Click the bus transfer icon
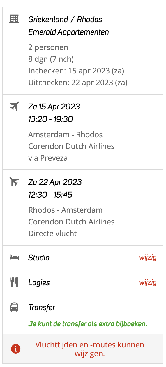 tap(14, 307)
